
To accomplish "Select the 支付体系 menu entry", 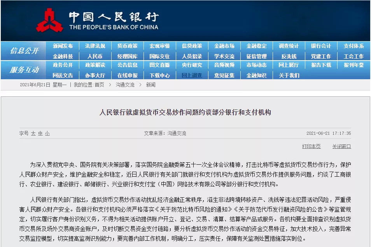I will 353,46.
